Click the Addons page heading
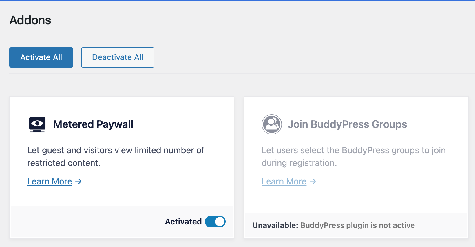This screenshot has width=475, height=247. [30, 20]
